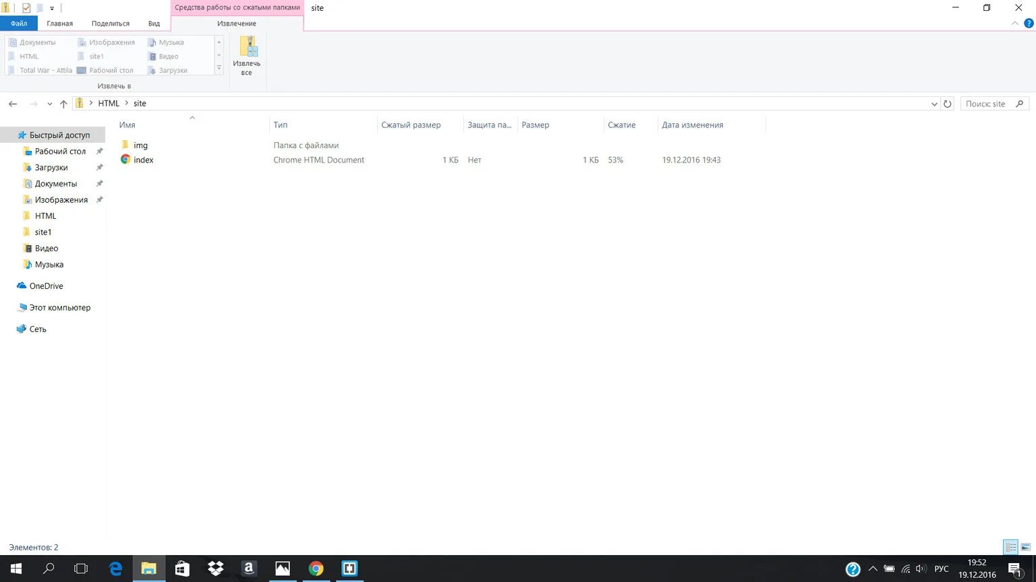Viewport: 1036px width, 582px height.
Task: Open Brackets editor from taskbar
Action: (x=349, y=569)
